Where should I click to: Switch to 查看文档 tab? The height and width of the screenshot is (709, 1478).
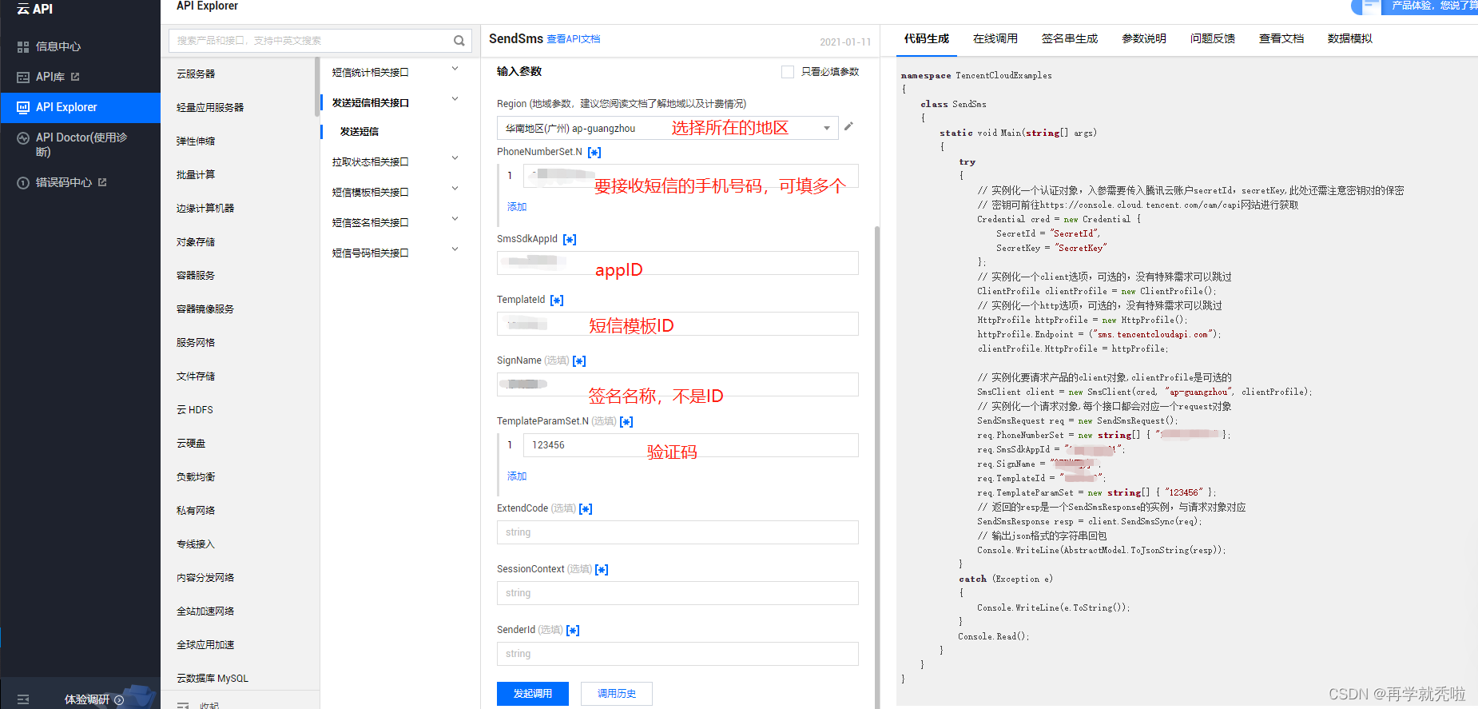point(1281,38)
